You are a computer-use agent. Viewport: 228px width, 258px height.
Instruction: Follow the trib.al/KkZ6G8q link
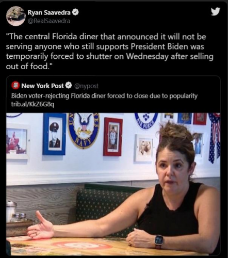pos(32,104)
